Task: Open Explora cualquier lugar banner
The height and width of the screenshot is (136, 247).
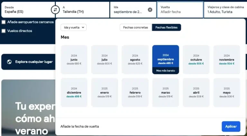Action: (28, 62)
